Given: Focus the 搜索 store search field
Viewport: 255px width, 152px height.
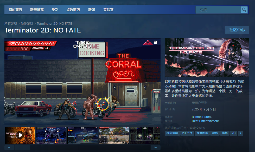Looking at the screenshot, I should 219,10.
